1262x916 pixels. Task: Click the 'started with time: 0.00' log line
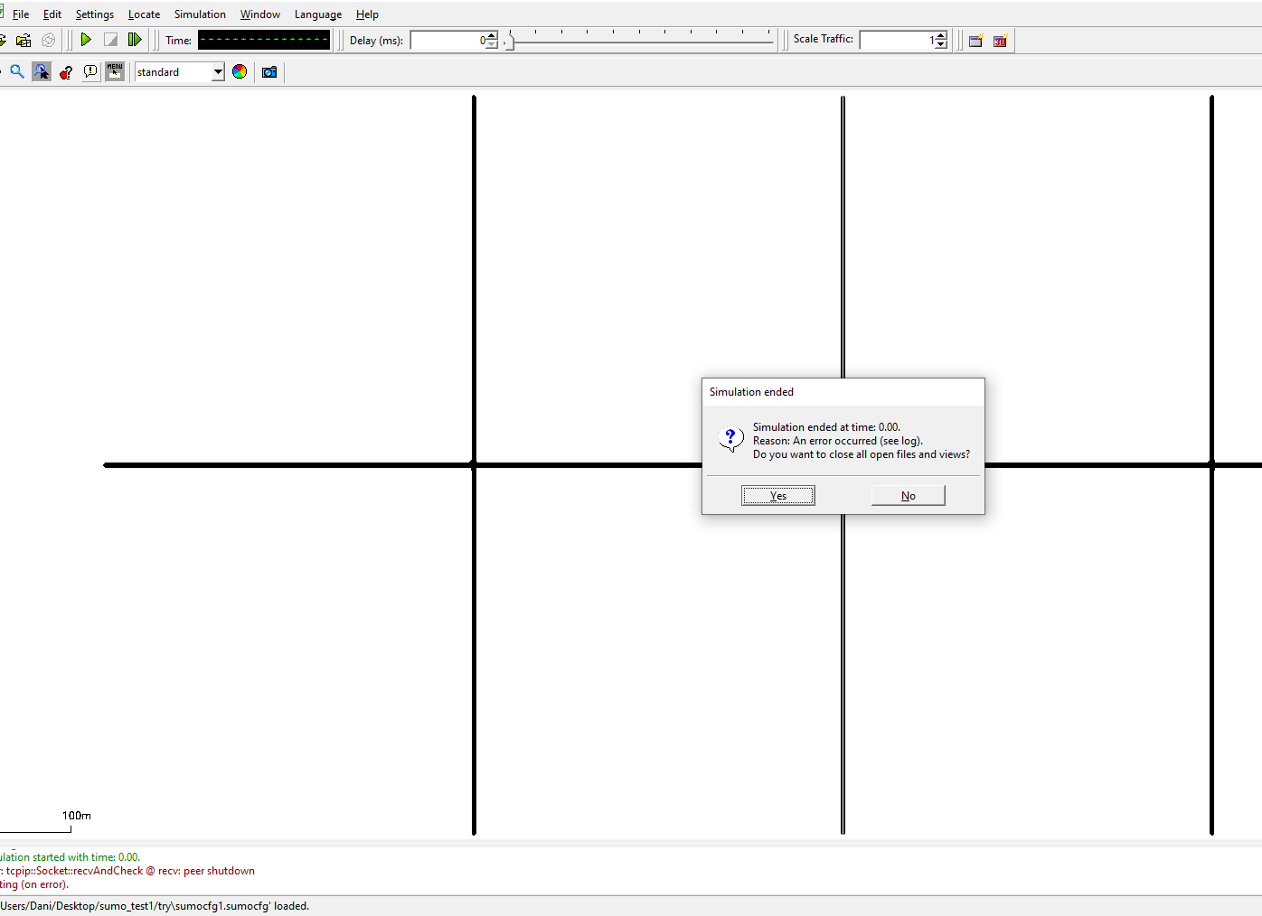(71, 857)
